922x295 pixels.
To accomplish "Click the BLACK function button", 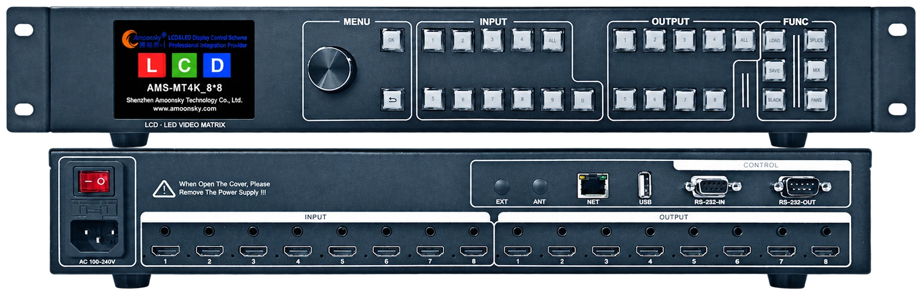I will coord(775,100).
